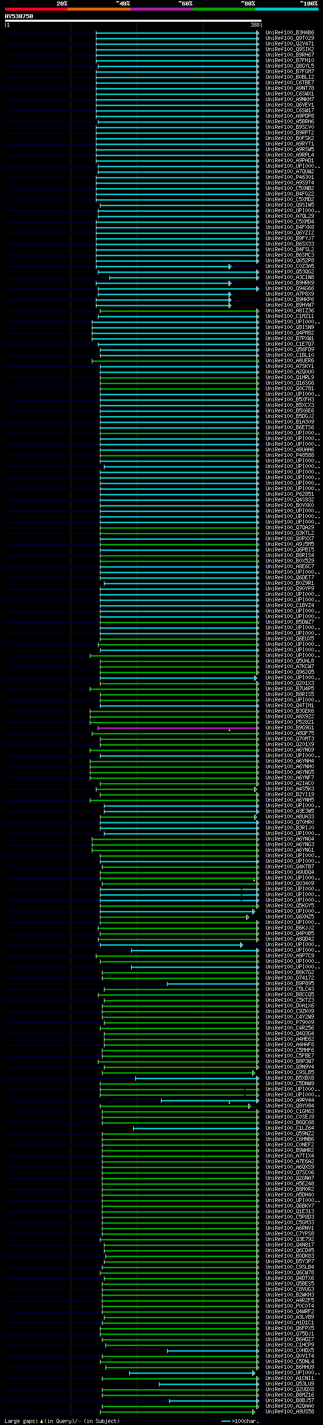Select label UniRef100_A9RV44
Image resolution: width=323 pixels, height=1425 pixels.
coord(290,1101)
